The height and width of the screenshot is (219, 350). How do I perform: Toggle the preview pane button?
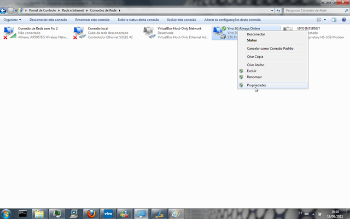(334, 20)
